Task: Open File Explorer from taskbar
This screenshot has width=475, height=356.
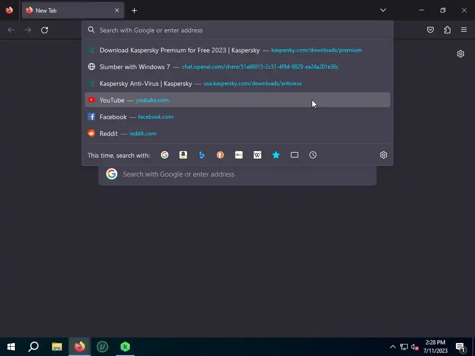Action: (57, 347)
